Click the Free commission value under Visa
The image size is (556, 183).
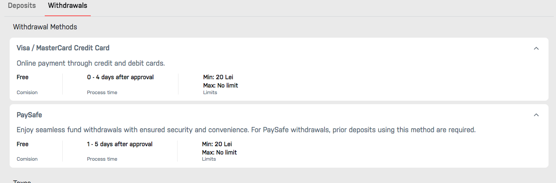pyautogui.click(x=22, y=77)
